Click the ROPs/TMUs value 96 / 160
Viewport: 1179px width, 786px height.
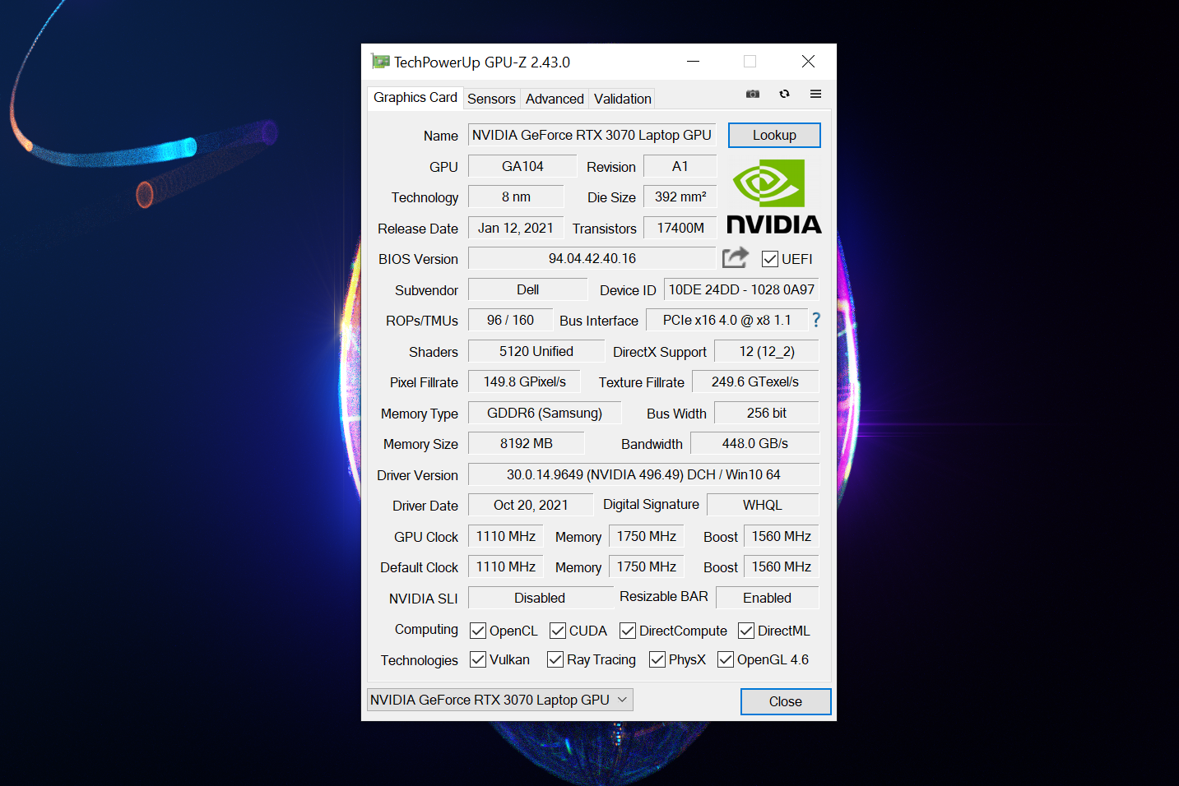[x=509, y=320]
